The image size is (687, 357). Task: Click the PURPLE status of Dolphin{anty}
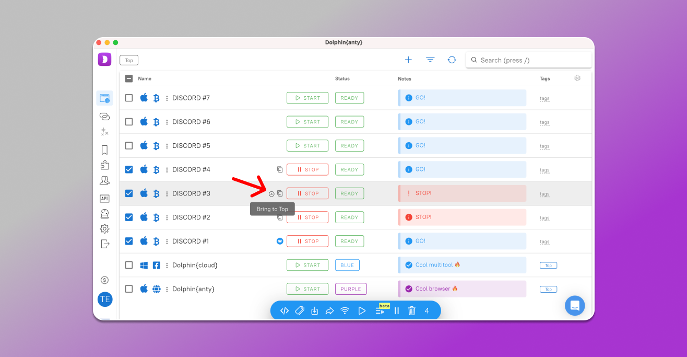(x=351, y=289)
